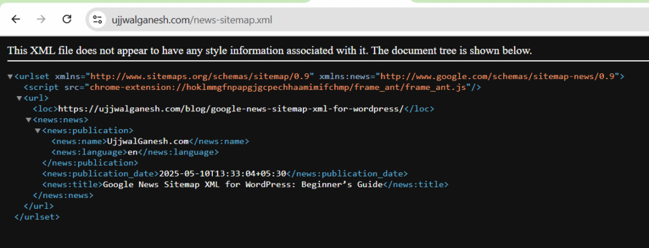Collapse the news:news element node

coord(28,120)
